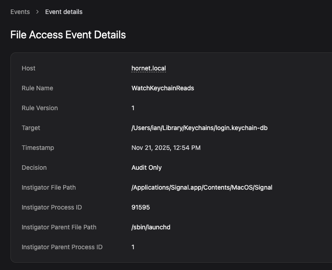Click the Decision field label
The height and width of the screenshot is (270, 332).
34,168
